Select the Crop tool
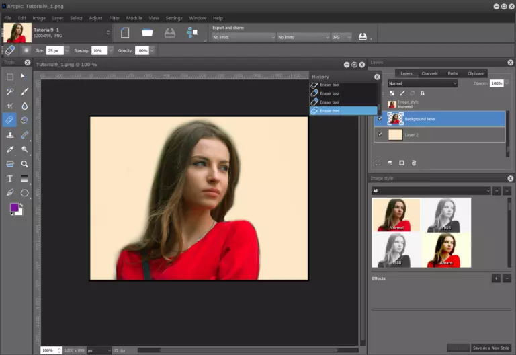Viewport: 516px width, 355px height. pyautogui.click(x=10, y=106)
